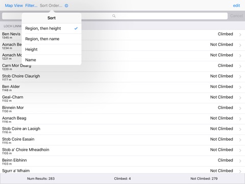Click the Not Climbed: 279 counter
This screenshot has width=245, height=184.
tap(204, 178)
